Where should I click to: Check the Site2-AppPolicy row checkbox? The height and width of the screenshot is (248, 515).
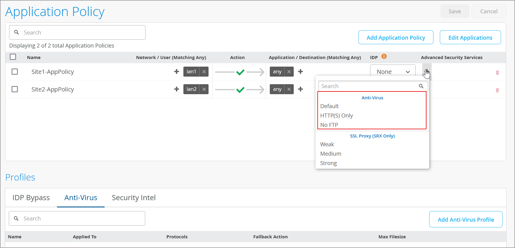coord(15,89)
